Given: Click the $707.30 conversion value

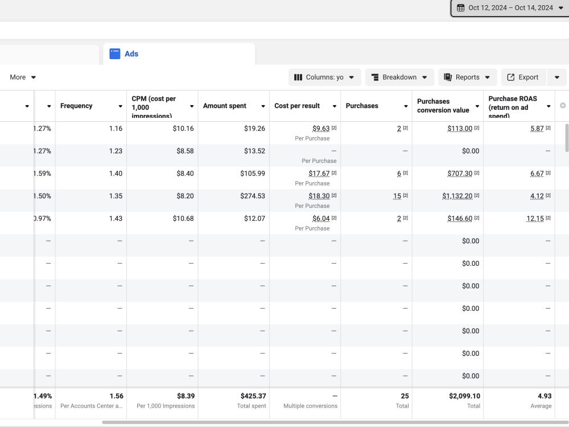Looking at the screenshot, I should click(x=460, y=174).
